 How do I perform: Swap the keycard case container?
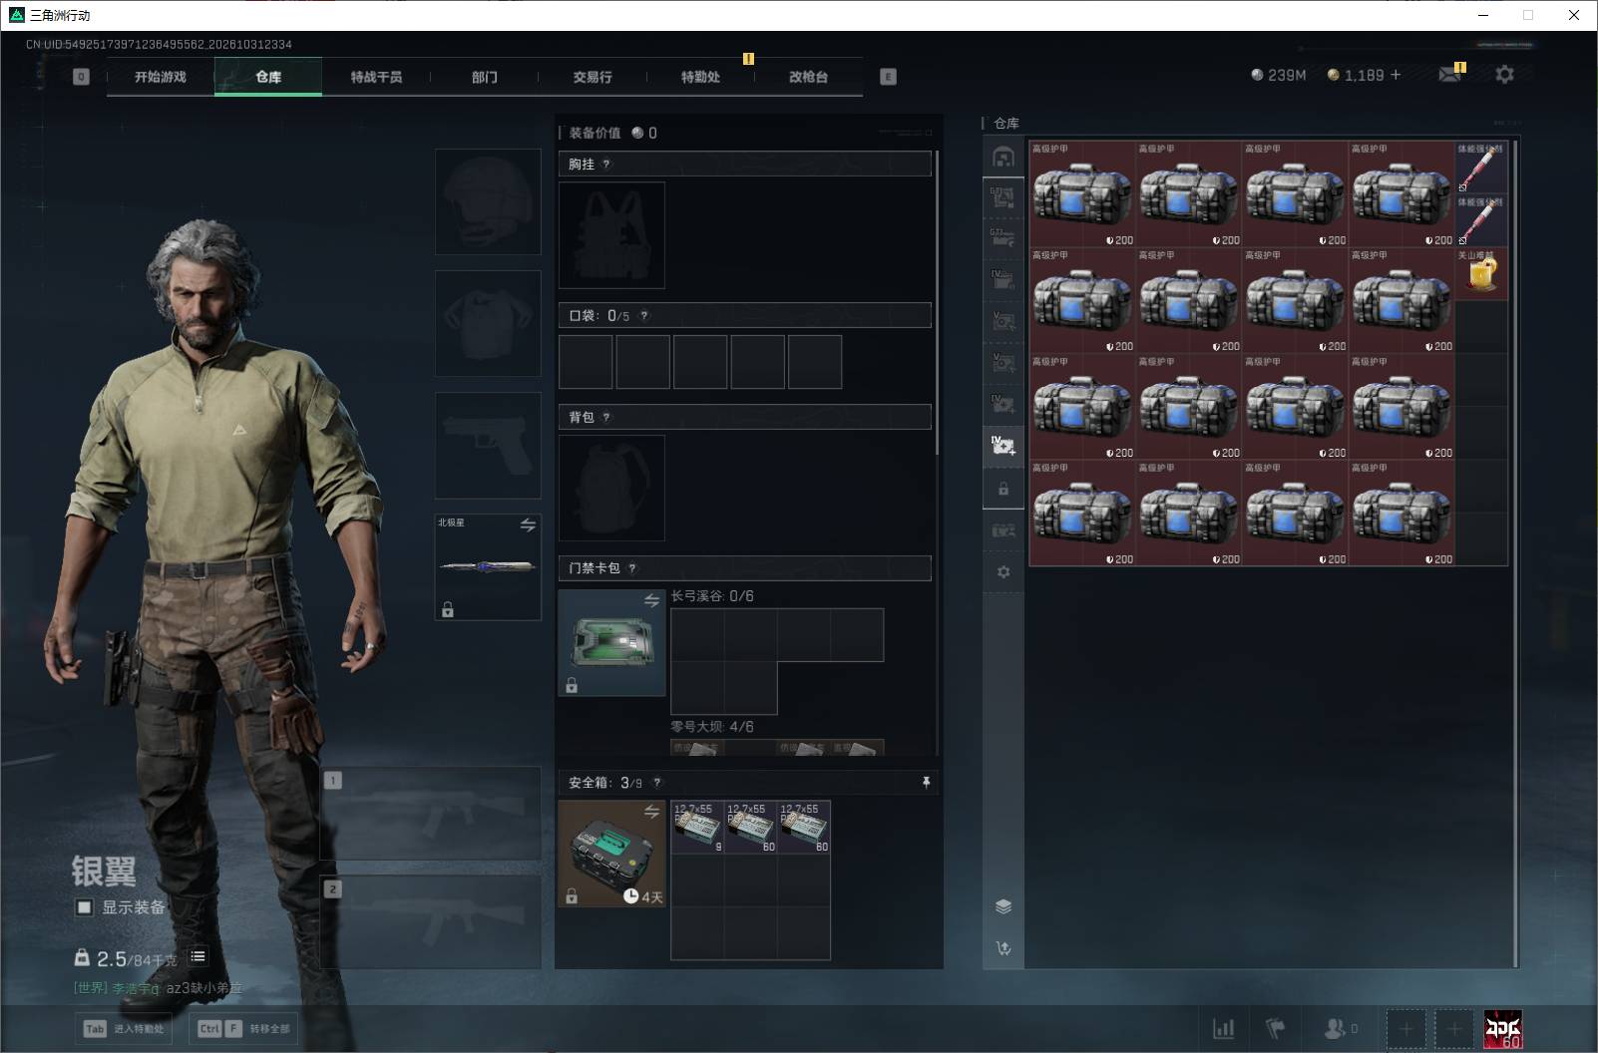click(x=651, y=600)
